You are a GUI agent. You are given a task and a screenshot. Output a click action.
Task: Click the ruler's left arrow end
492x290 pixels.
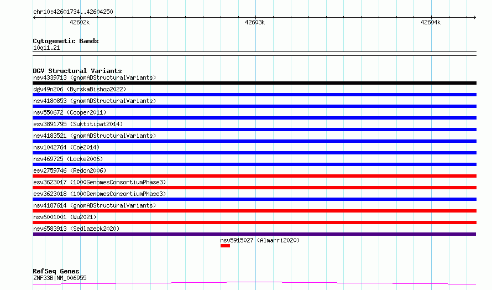pos(34,17)
